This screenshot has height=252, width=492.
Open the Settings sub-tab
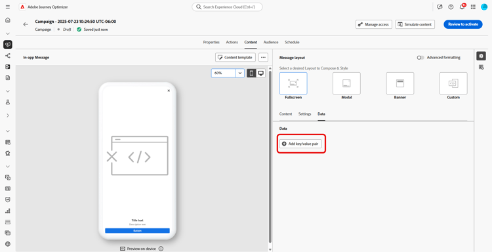pyautogui.click(x=304, y=114)
